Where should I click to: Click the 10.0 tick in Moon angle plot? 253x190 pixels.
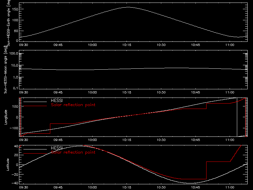pos(15,66)
